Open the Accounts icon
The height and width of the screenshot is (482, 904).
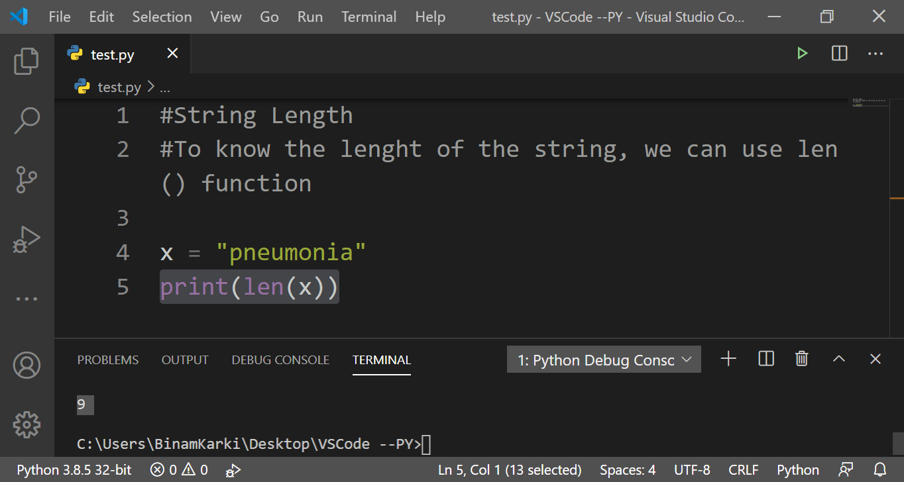point(27,365)
